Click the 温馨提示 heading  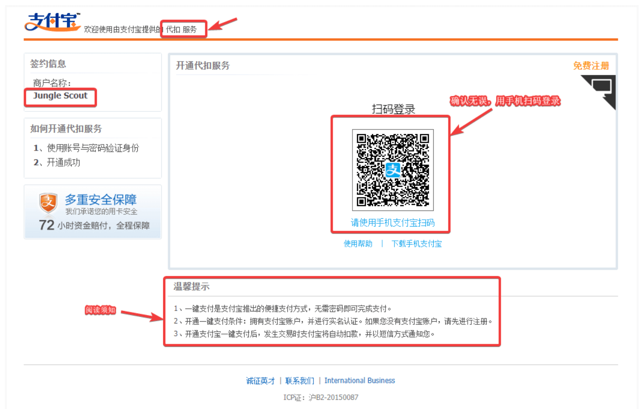point(192,287)
